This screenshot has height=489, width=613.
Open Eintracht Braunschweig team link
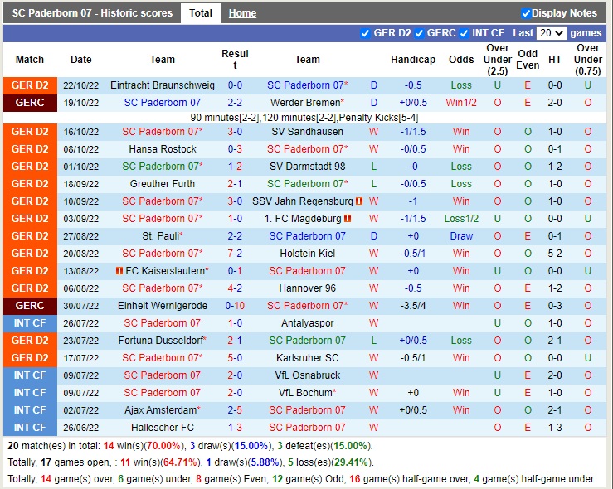click(x=163, y=85)
